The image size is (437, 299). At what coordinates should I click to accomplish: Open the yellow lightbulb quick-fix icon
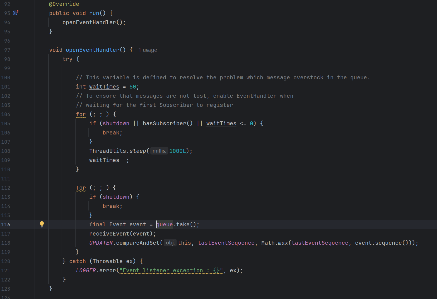pyautogui.click(x=42, y=224)
